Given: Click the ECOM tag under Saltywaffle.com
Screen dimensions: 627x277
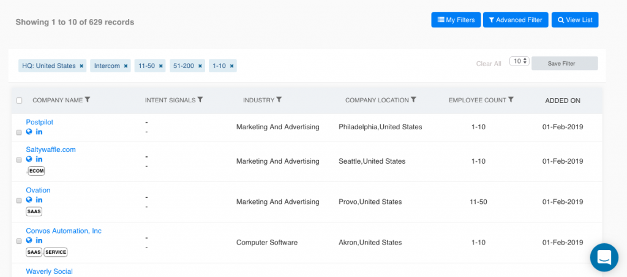Looking at the screenshot, I should tap(36, 171).
